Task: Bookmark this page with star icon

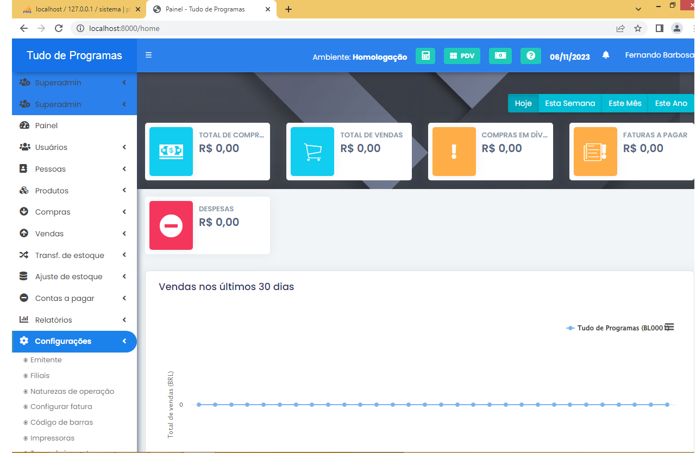Action: 637,28
